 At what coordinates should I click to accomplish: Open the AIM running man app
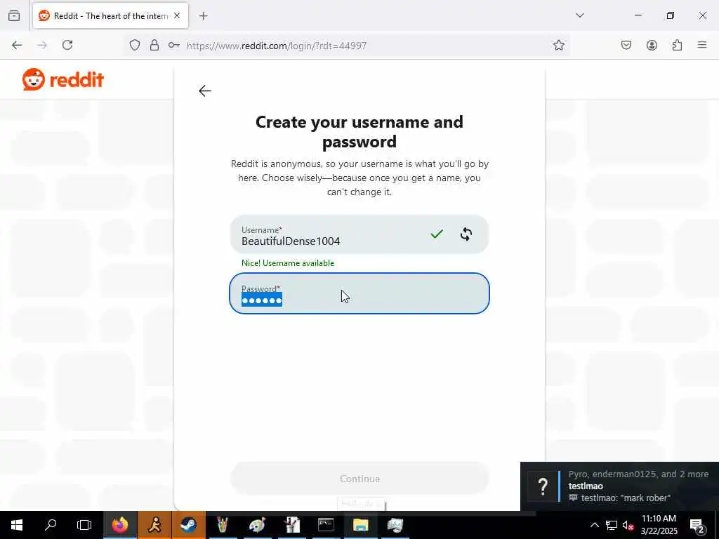point(154,524)
